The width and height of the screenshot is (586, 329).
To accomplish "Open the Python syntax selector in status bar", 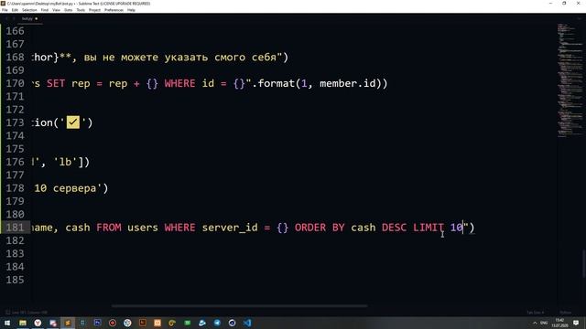I will (566, 313).
